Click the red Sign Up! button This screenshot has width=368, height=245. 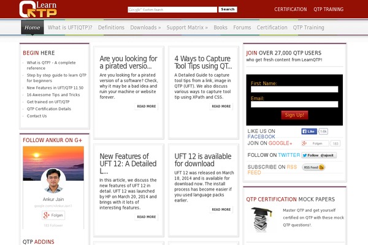click(294, 115)
